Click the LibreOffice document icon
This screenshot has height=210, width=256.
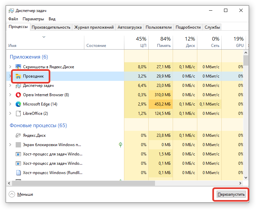[18, 113]
